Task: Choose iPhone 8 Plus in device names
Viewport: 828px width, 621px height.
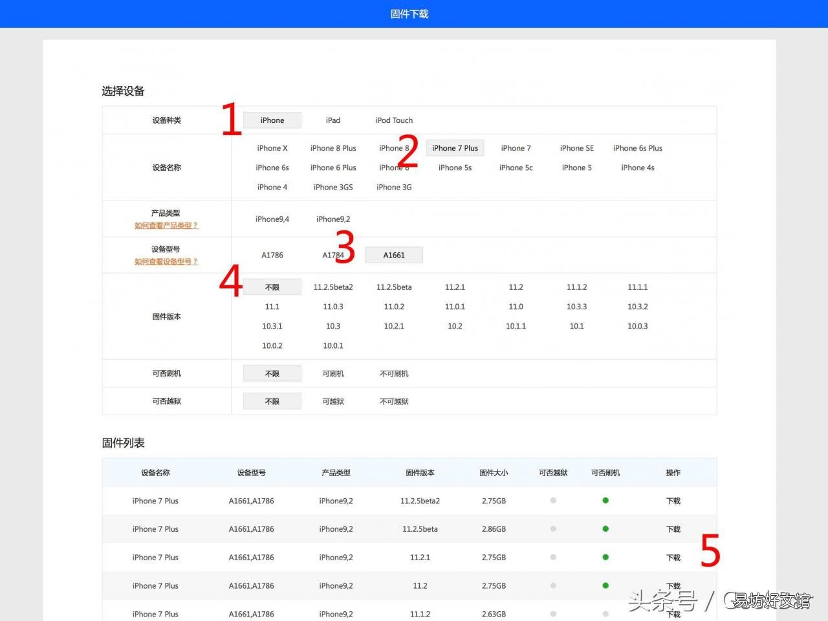Action: click(333, 148)
